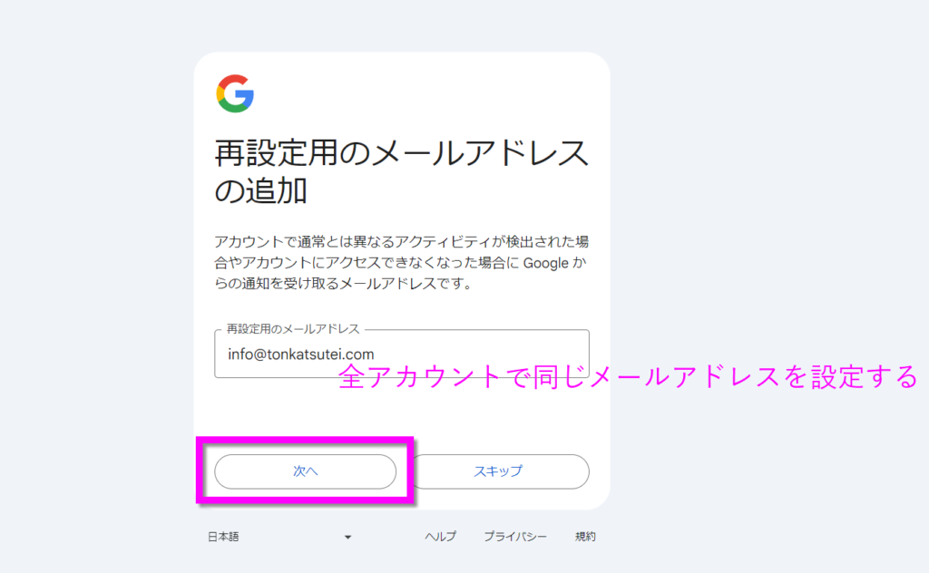The width and height of the screenshot is (929, 573).
Task: Open the プライバシー link
Action: pyautogui.click(x=515, y=537)
